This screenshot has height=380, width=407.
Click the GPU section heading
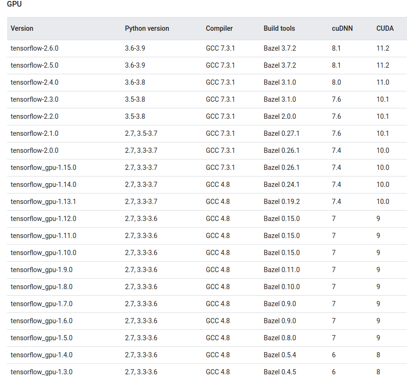click(14, 4)
